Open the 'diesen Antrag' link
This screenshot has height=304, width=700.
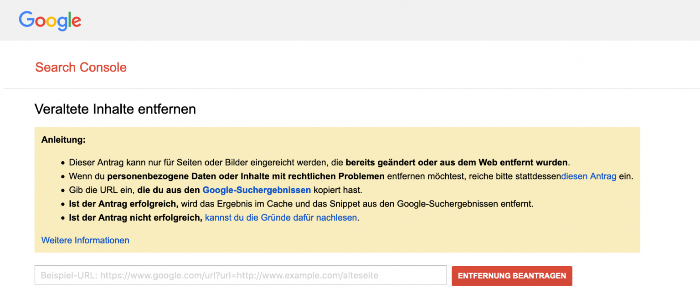tap(589, 176)
